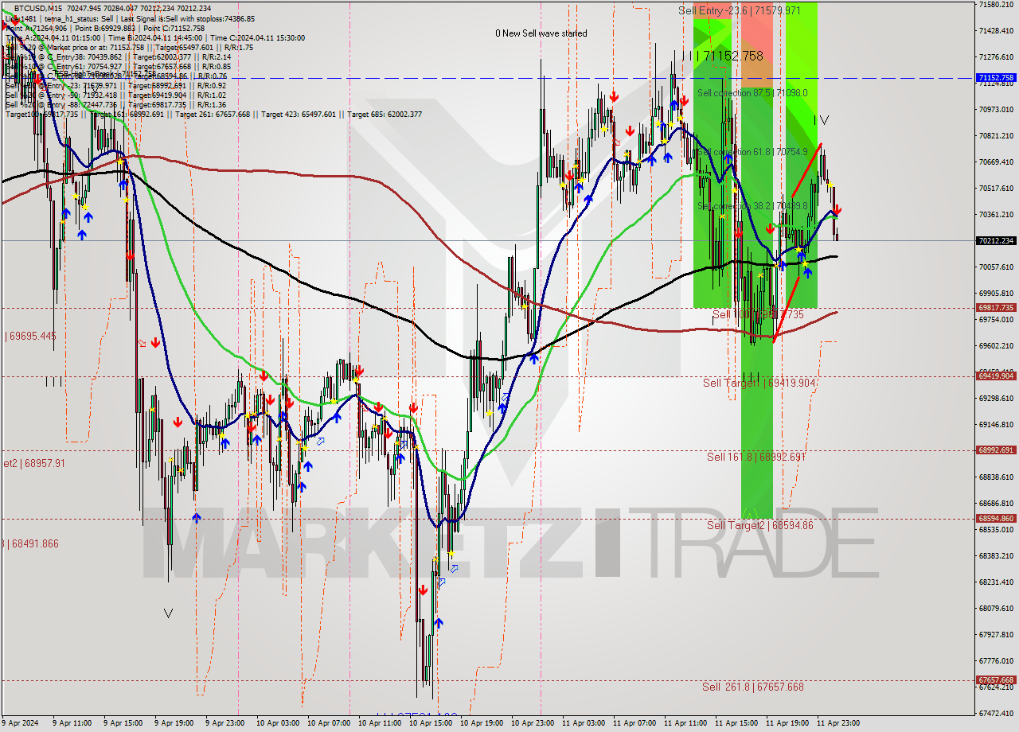Viewport: 1019px width, 732px height.
Task: Click the blue 71152.758 price axis tag
Action: pos(995,78)
